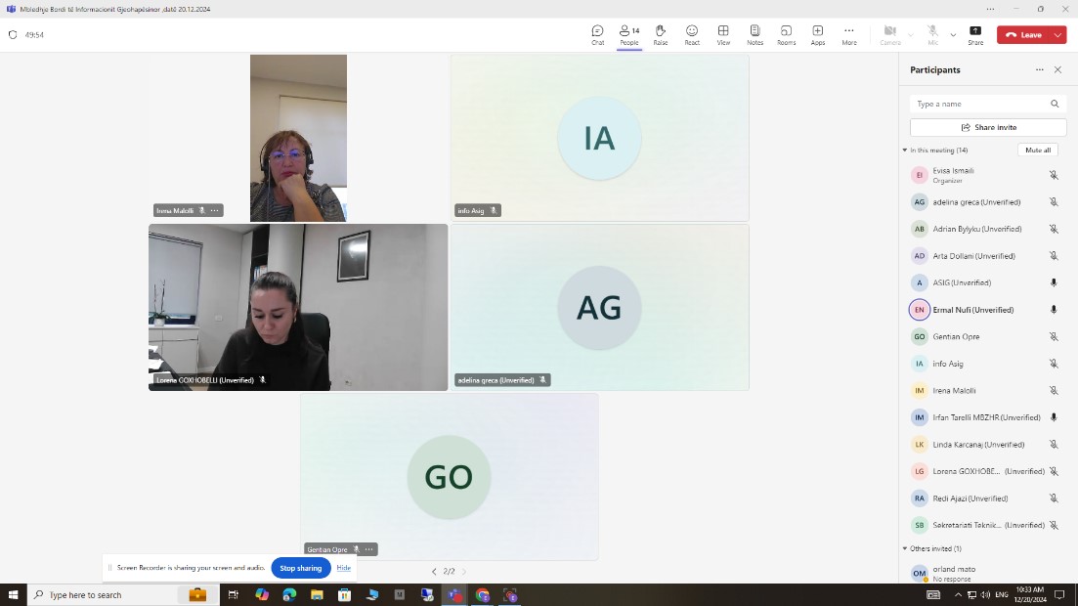
Task: Toggle the People participants pane
Action: [x=629, y=34]
